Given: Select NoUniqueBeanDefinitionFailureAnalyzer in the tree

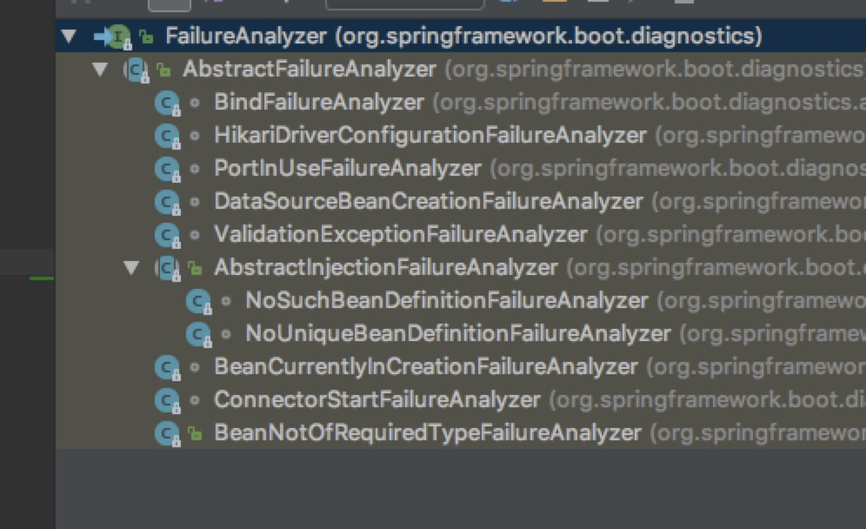Looking at the screenshot, I should tap(458, 334).
